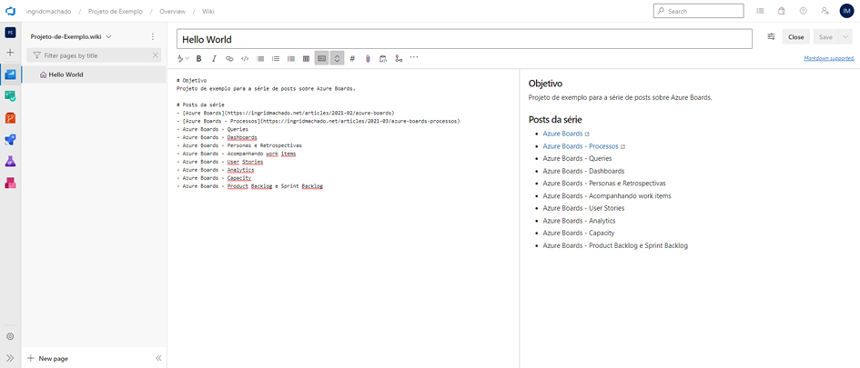This screenshot has height=368, width=860.
Task: Attach a file with paperclip icon
Action: click(368, 58)
